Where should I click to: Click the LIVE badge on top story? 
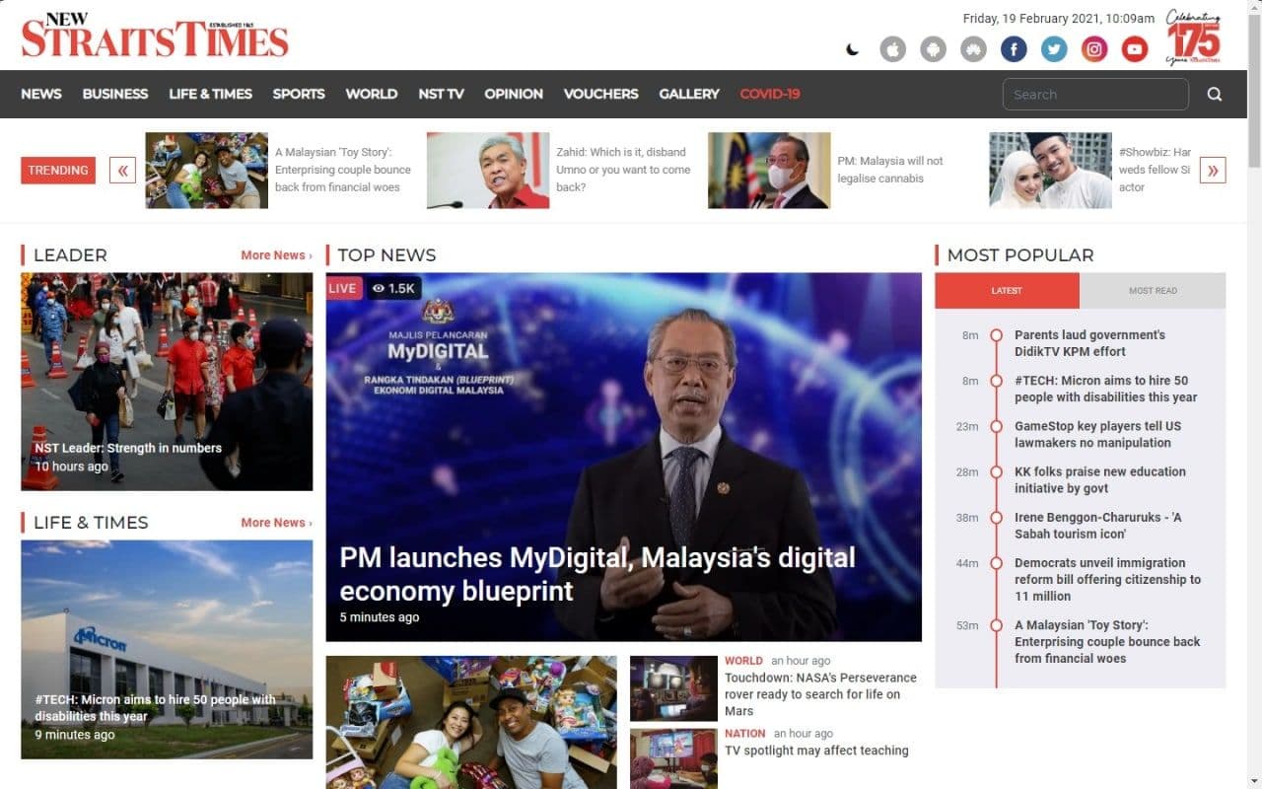(343, 288)
